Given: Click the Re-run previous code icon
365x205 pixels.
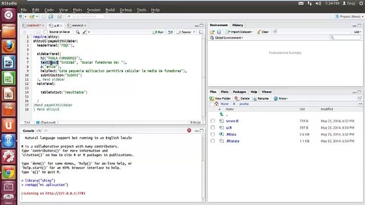Looking at the screenshot, I should (171, 32).
